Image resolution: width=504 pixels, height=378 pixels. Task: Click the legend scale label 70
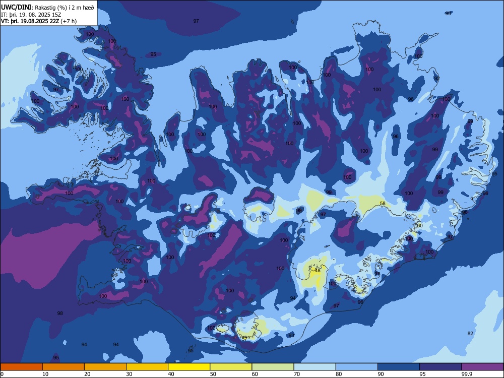pos(297,374)
